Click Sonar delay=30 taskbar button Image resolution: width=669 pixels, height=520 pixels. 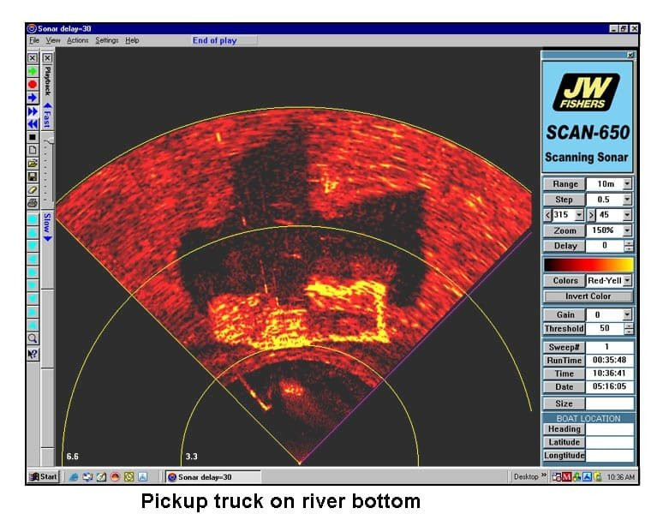(x=212, y=477)
